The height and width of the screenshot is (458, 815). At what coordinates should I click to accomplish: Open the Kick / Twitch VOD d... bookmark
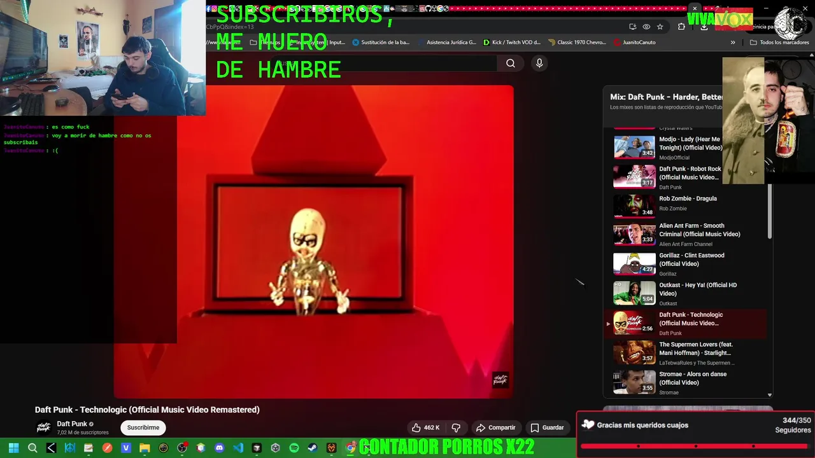click(512, 43)
